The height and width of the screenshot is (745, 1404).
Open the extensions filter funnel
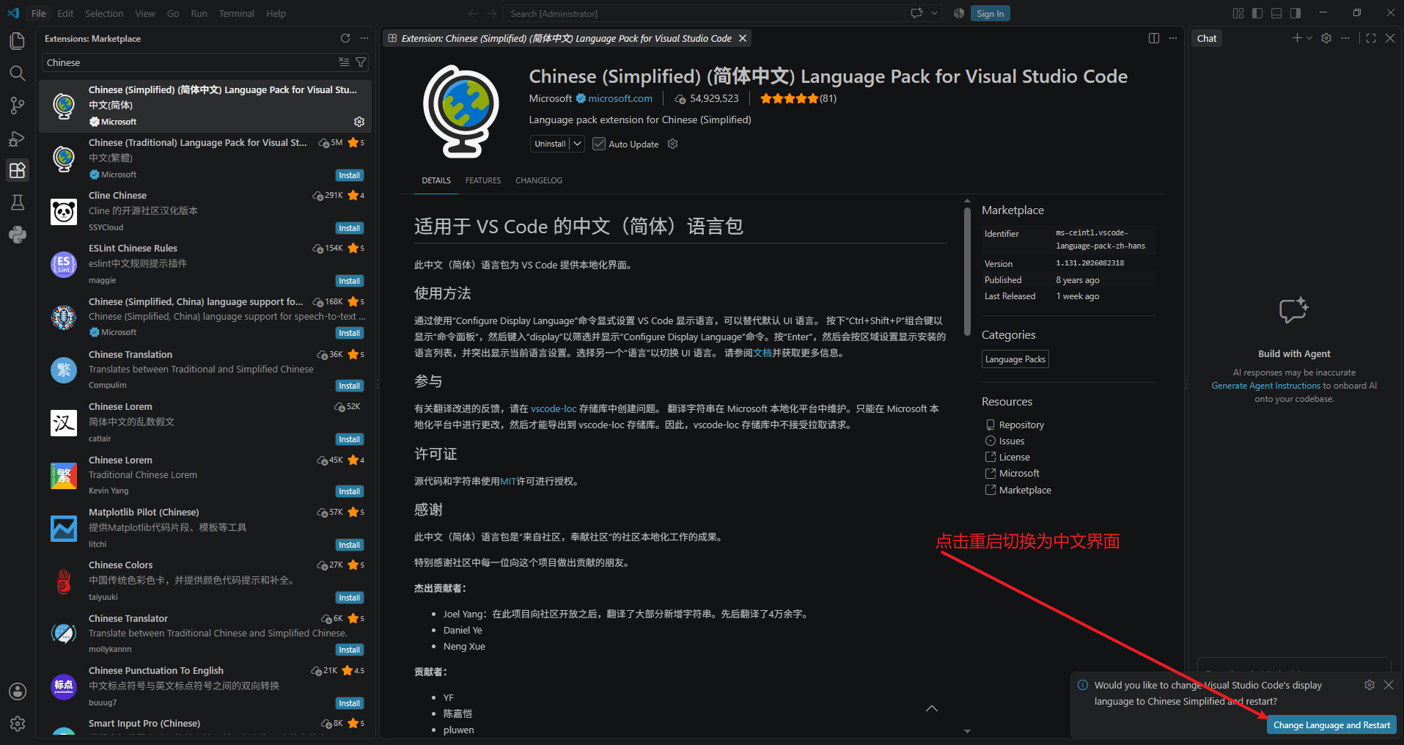coord(361,62)
